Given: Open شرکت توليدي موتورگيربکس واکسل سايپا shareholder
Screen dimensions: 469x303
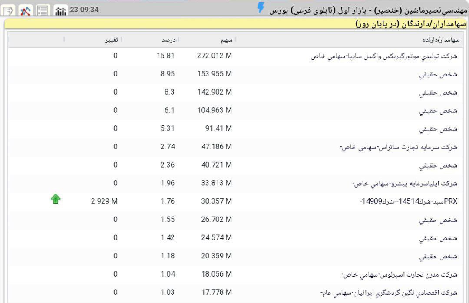Looking at the screenshot, I should pos(384,56).
